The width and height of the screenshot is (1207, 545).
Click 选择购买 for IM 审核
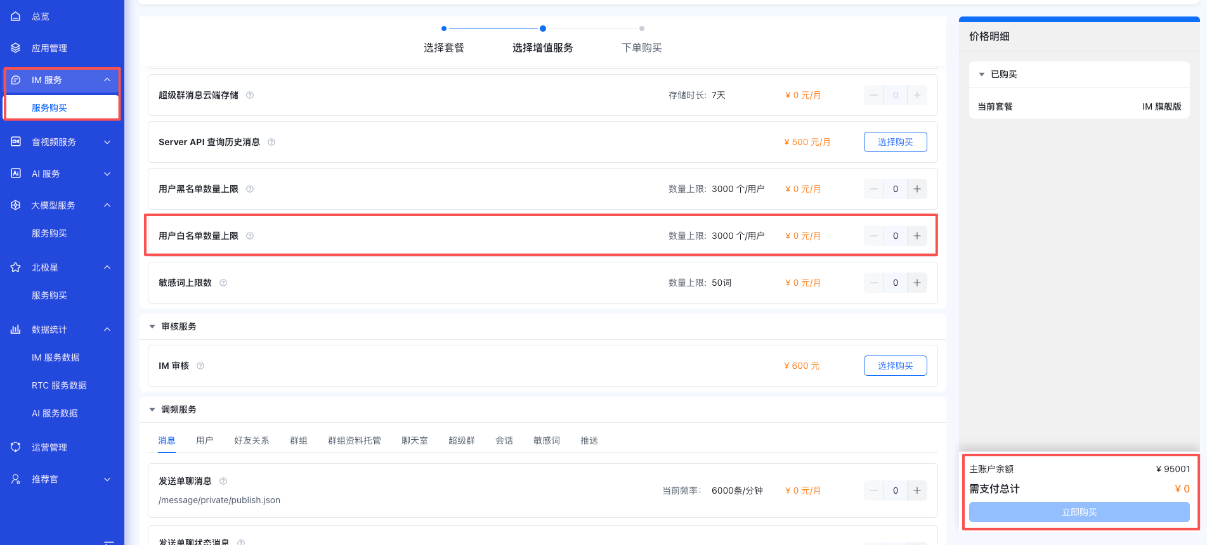point(896,366)
